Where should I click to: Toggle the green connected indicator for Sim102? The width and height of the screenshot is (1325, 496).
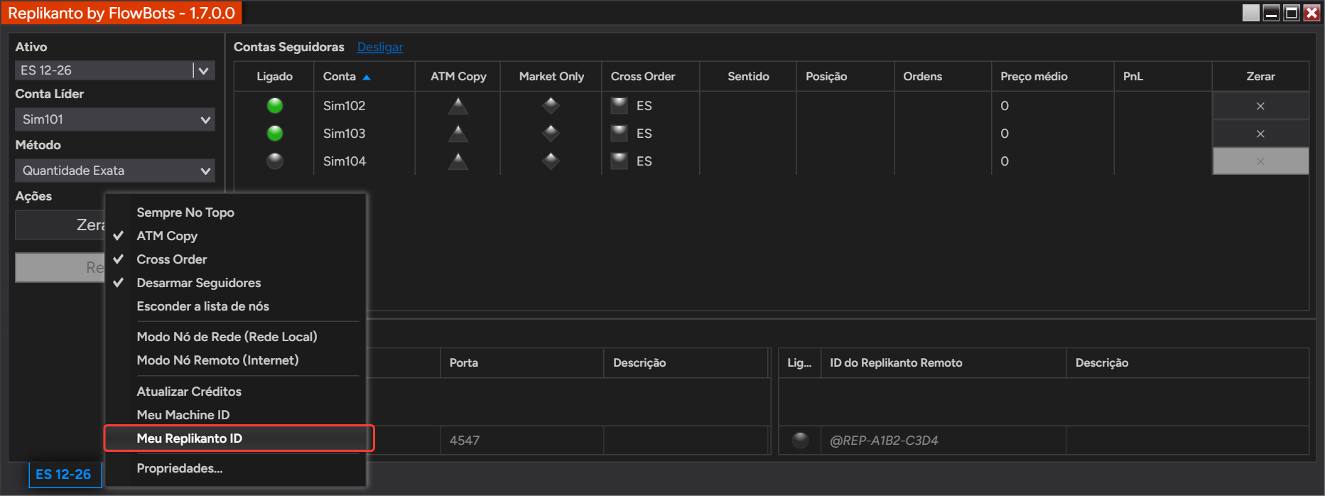tap(275, 106)
